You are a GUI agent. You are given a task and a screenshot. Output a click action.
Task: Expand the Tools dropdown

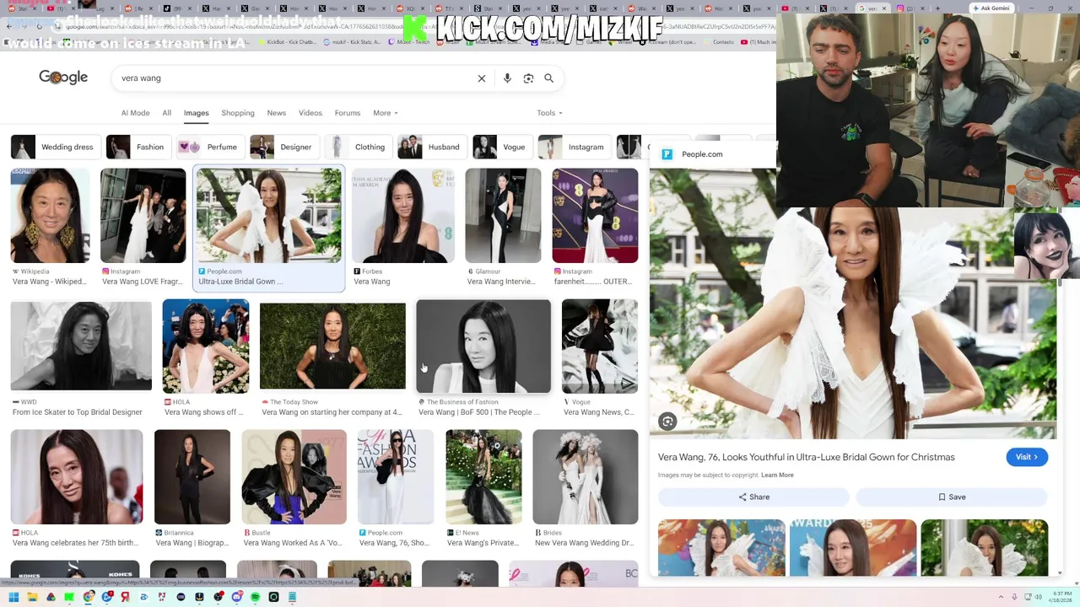click(549, 113)
